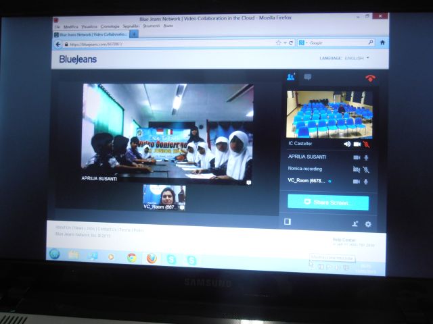Open meeting settings gear icon
The image size is (433, 324).
(x=368, y=224)
